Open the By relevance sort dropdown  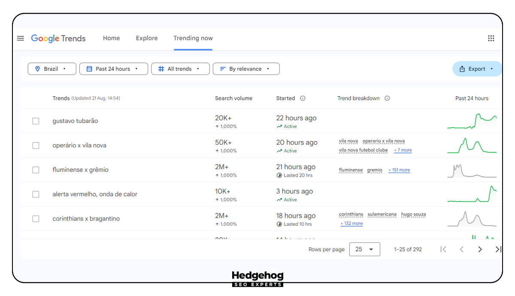246,69
